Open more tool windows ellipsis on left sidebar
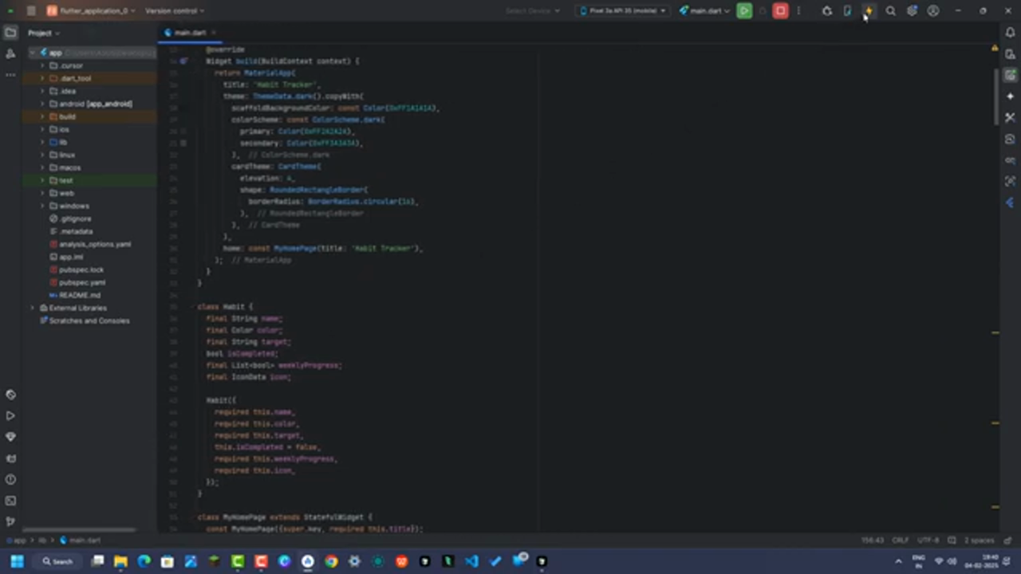1021x574 pixels. (10, 74)
